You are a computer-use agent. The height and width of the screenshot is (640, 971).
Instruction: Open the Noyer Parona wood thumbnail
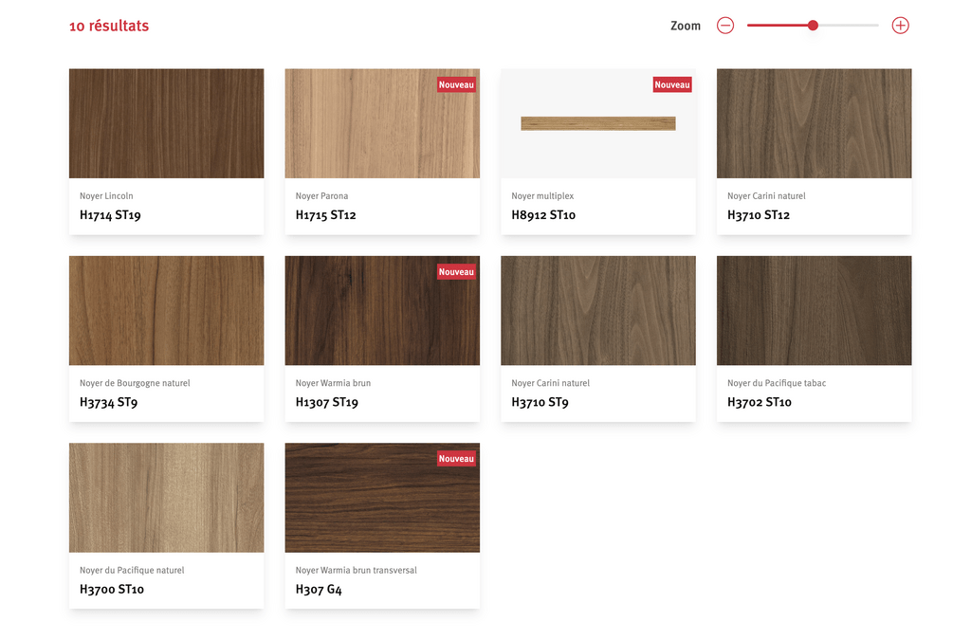382,123
